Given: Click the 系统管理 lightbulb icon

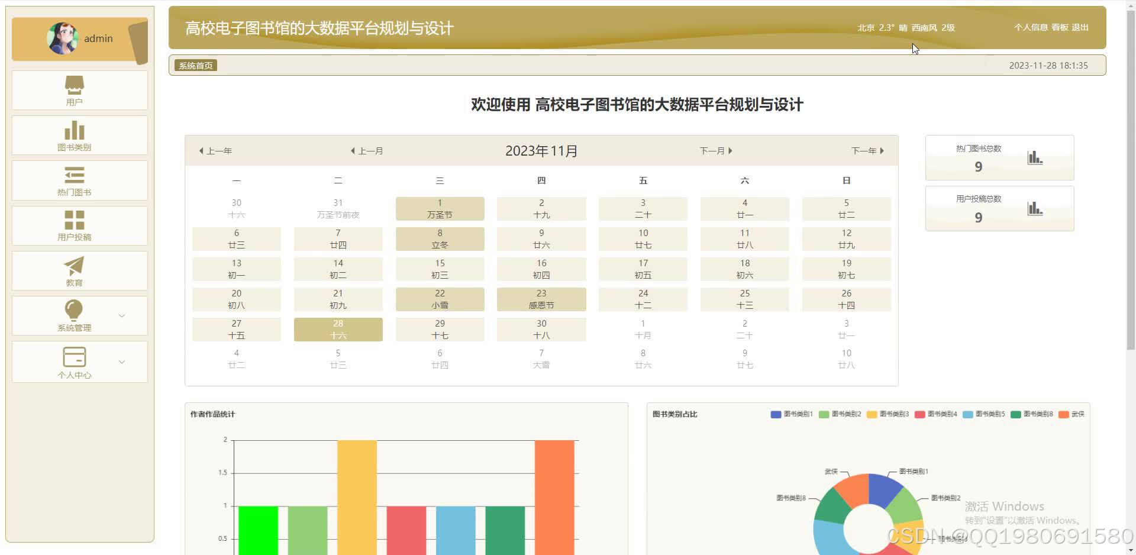Looking at the screenshot, I should pos(74,311).
